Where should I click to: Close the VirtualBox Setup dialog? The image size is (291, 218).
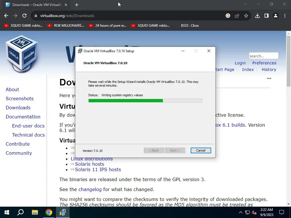[209, 51]
